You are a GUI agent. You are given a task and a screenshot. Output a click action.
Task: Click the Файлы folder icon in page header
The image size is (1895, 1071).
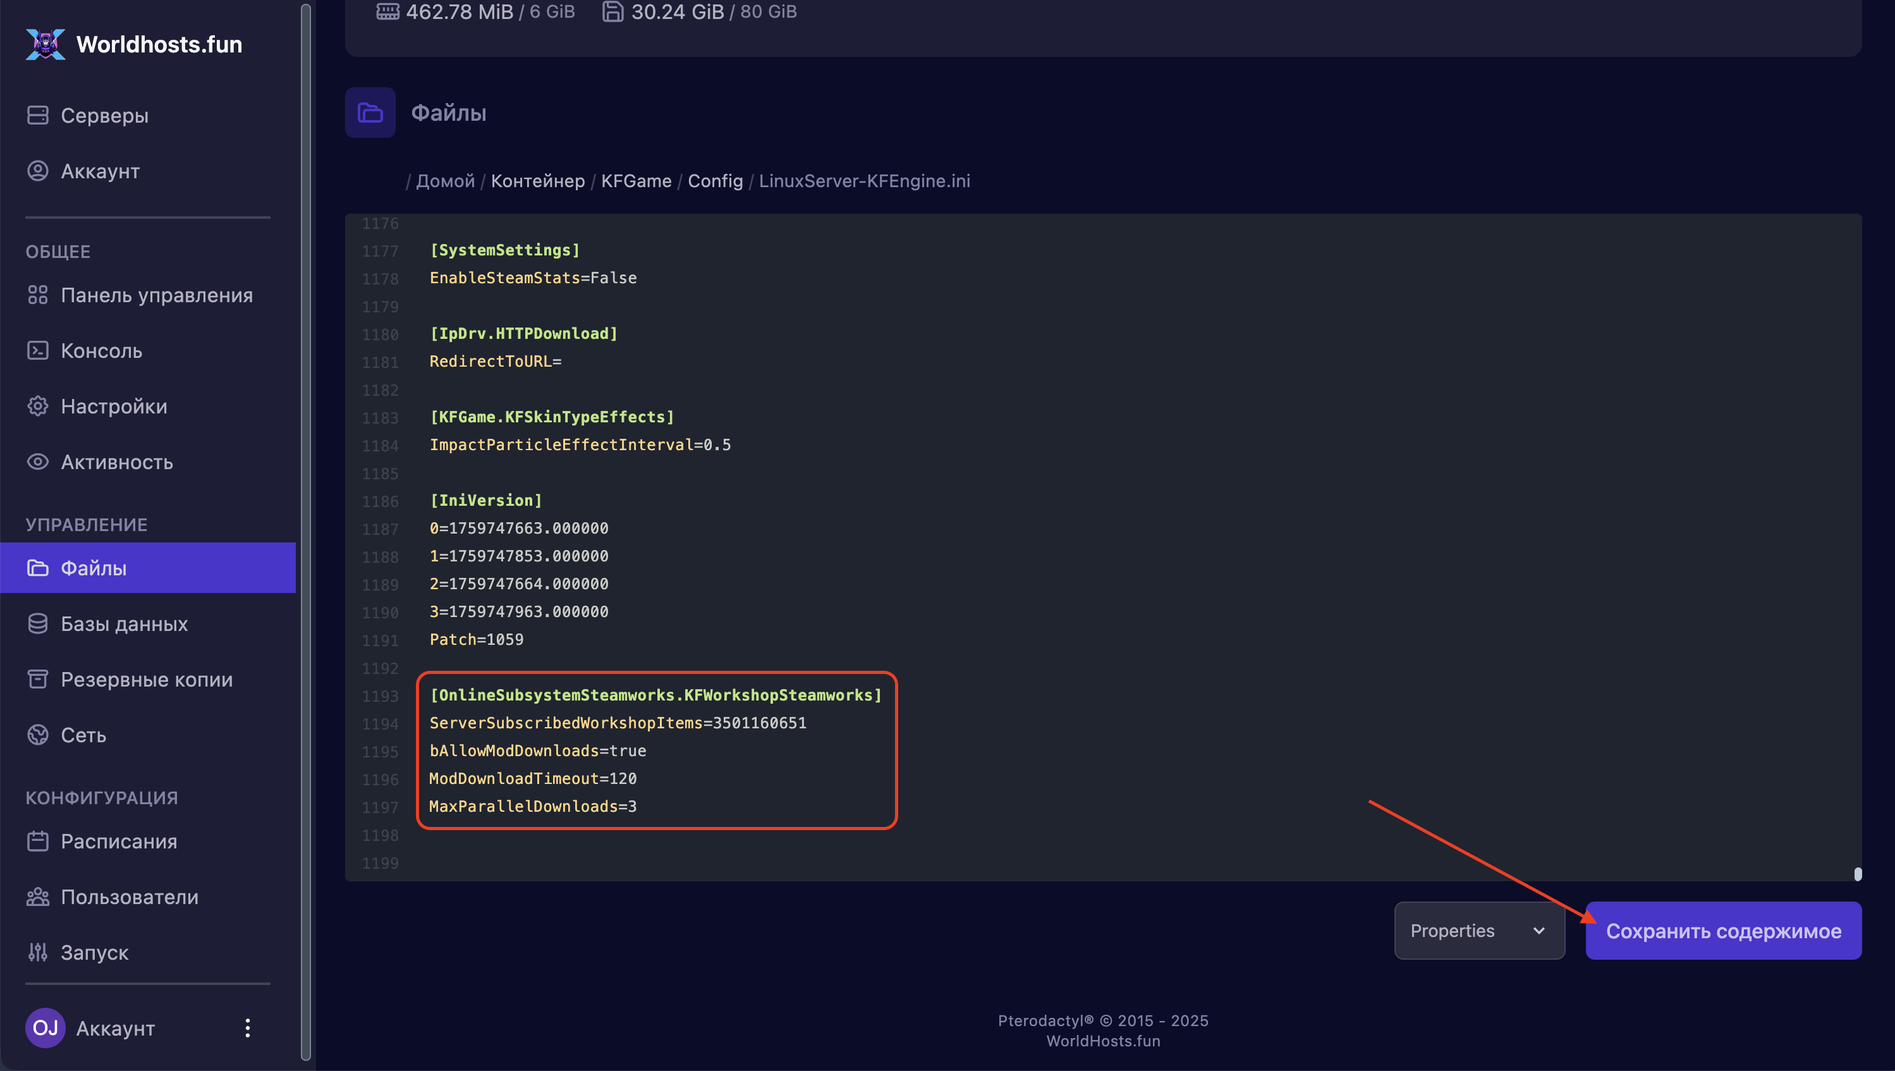(370, 113)
